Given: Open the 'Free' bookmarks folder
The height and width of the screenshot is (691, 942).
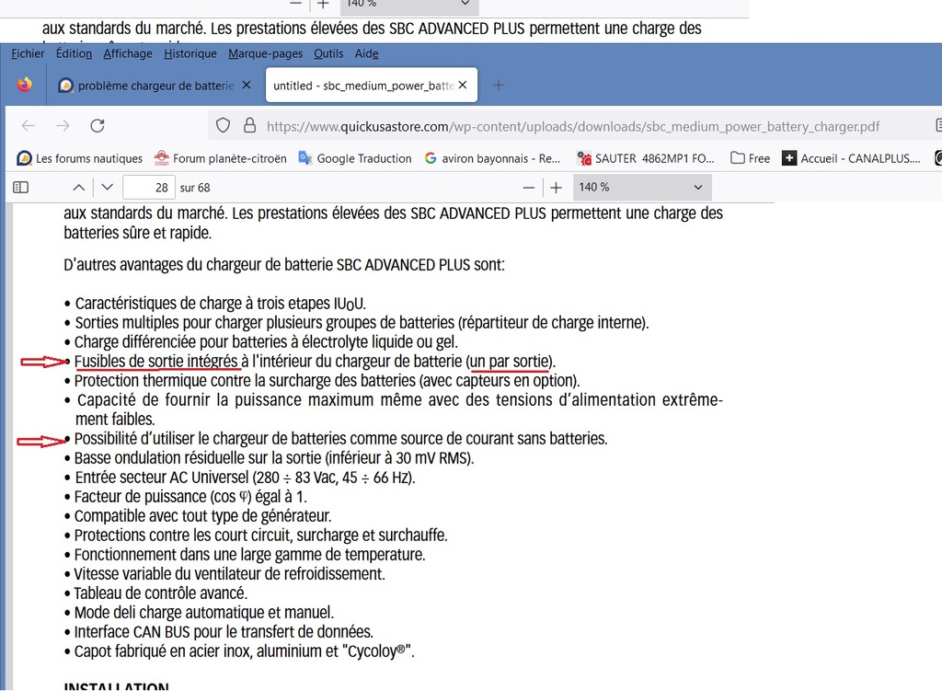Looking at the screenshot, I should click(750, 158).
